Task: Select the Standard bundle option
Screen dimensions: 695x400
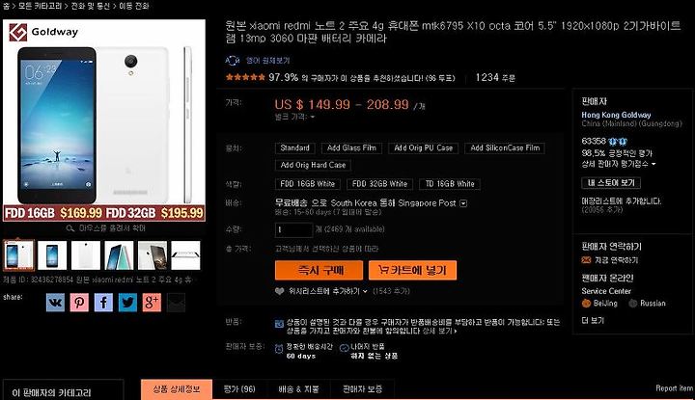Action: 294,148
